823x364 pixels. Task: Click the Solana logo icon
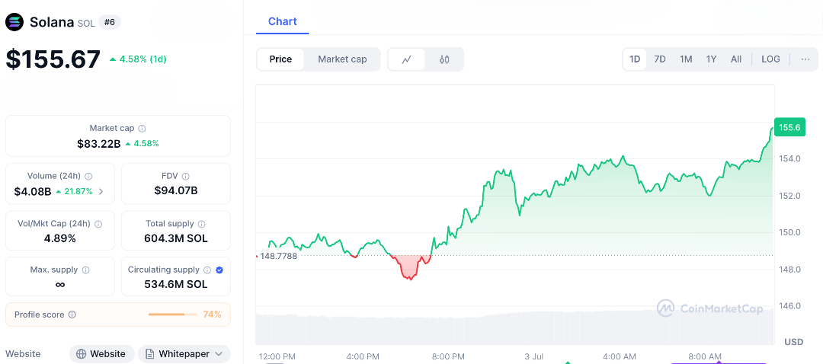(14, 22)
